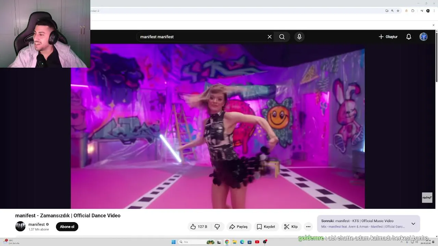Open the orange extension icon in Chrome toolbar
Screen dimensions: 438x246
click(x=407, y=11)
